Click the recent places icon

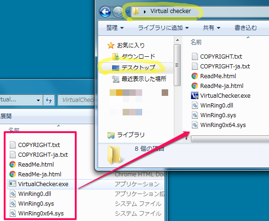tap(116, 79)
